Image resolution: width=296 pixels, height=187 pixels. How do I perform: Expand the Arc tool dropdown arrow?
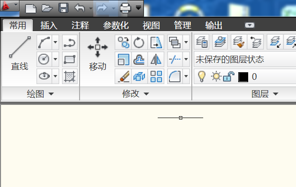point(55,42)
